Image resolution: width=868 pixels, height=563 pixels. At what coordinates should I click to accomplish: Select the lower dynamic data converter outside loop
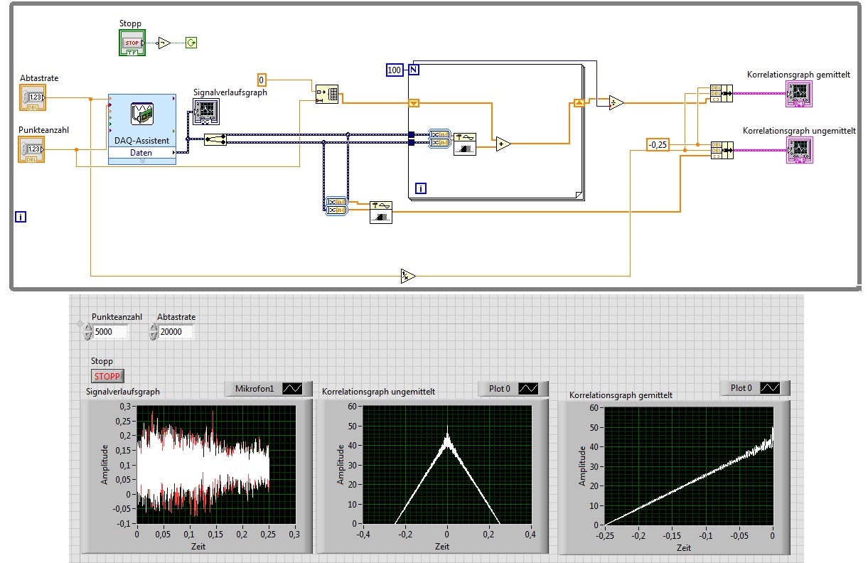[x=336, y=210]
